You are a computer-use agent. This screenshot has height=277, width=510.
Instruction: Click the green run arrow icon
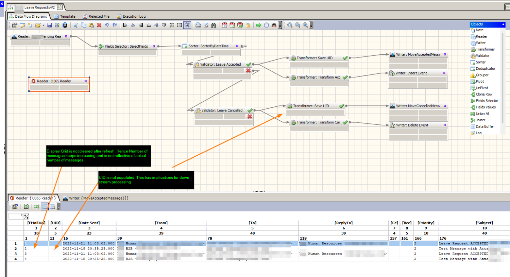pos(258,25)
